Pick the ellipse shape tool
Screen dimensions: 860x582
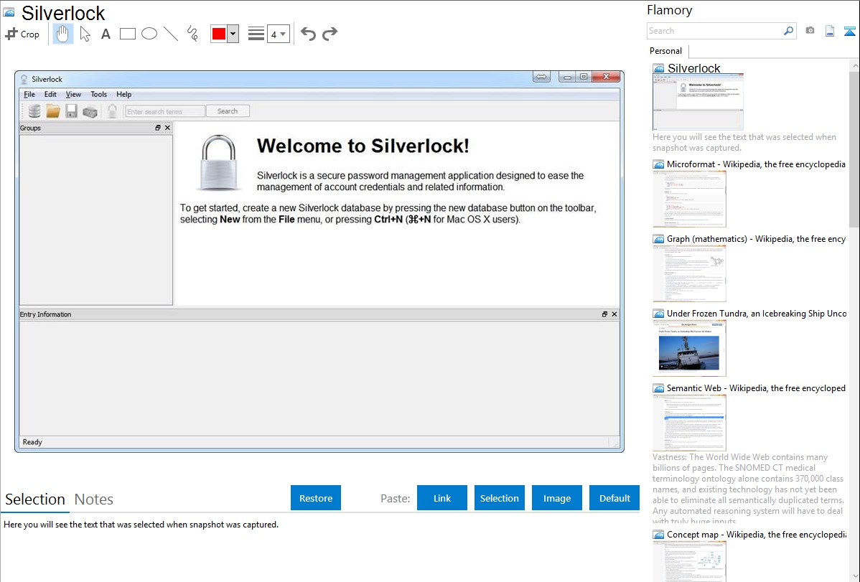coord(149,34)
